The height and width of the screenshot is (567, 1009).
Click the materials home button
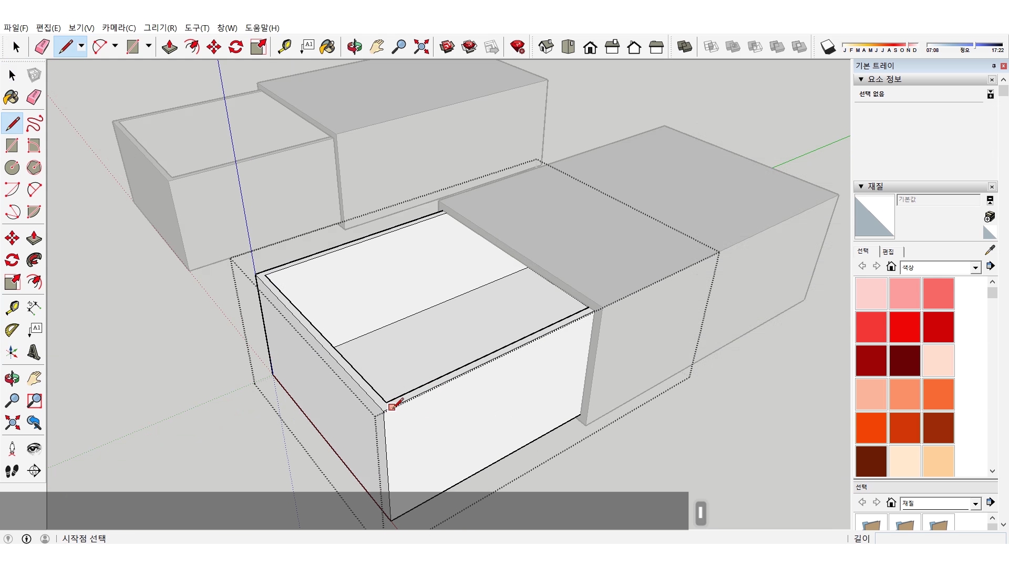[891, 267]
